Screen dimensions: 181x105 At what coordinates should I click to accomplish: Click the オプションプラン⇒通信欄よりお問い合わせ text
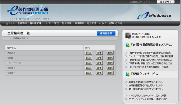(149, 99)
